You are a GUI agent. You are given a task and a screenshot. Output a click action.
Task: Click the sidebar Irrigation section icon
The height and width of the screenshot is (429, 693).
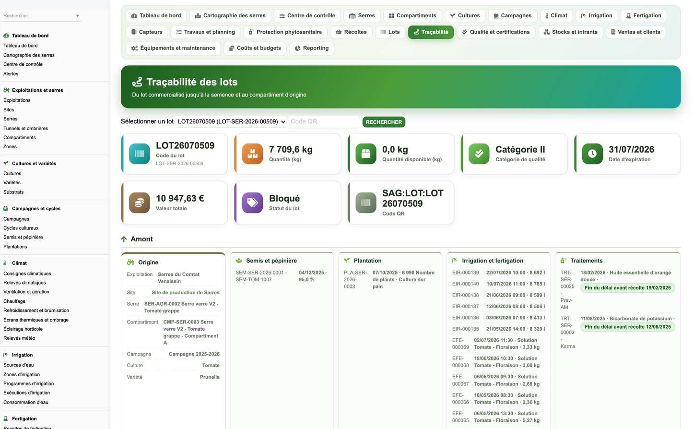tap(6, 355)
